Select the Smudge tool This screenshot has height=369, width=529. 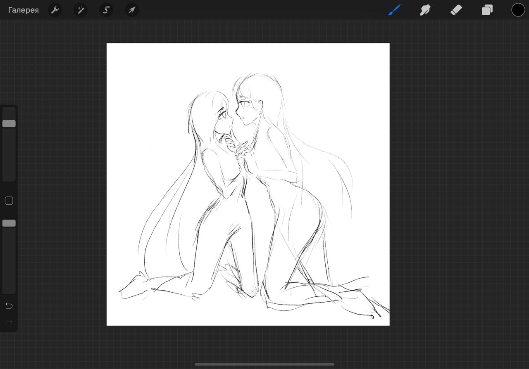click(x=425, y=10)
